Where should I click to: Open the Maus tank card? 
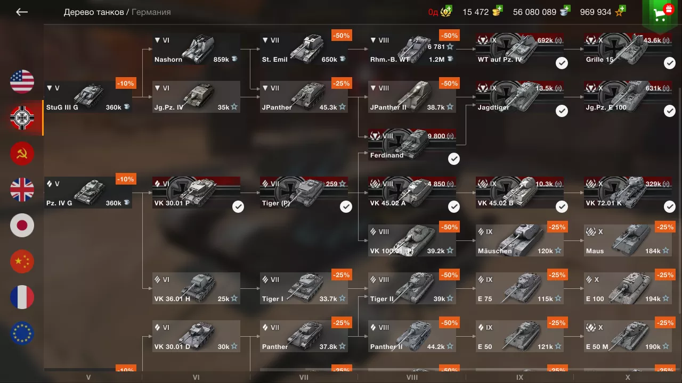[628, 240]
